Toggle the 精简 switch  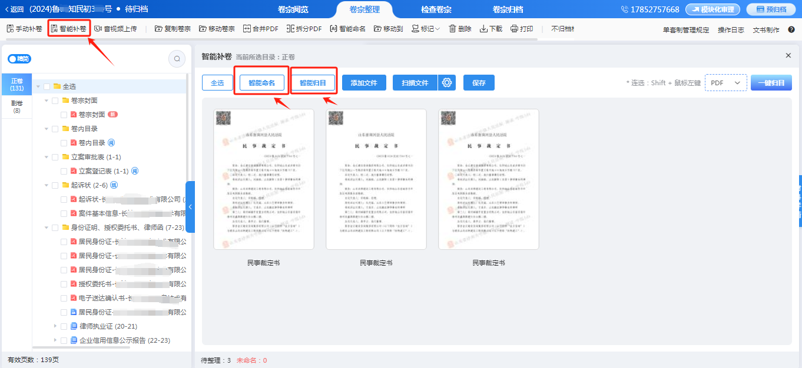click(x=19, y=59)
